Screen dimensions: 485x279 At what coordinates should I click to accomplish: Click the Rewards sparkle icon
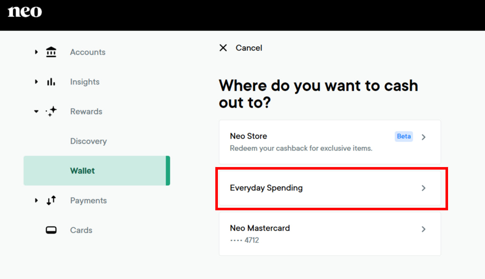51,111
